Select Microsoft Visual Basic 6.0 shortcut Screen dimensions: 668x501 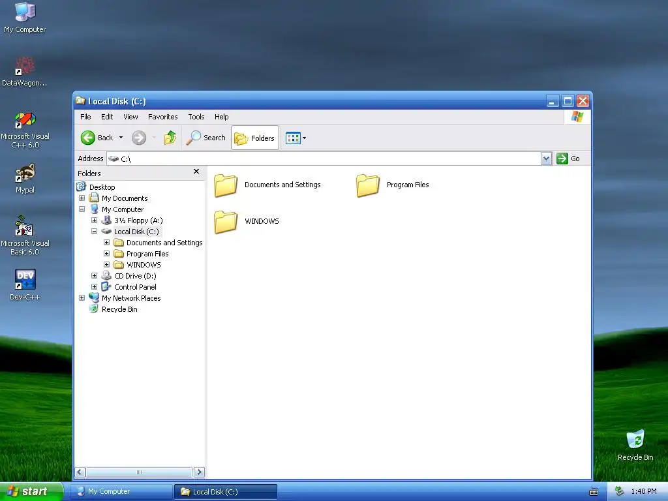[x=25, y=235]
